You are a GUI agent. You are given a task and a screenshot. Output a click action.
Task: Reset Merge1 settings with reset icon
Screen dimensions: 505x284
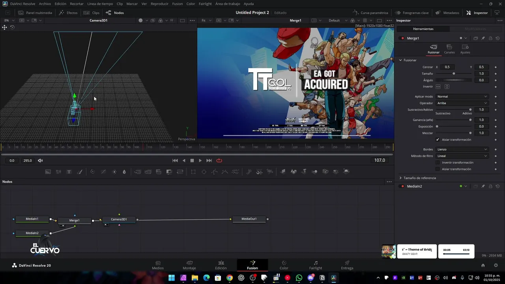point(498,38)
